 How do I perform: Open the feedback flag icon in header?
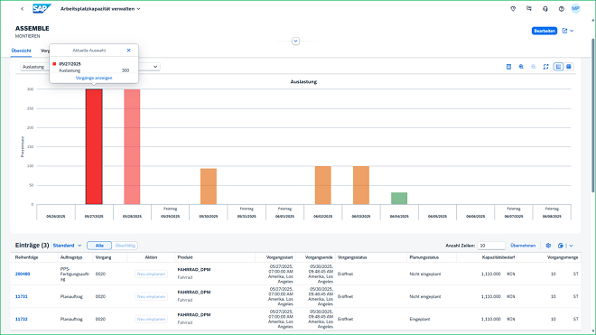coord(528,9)
